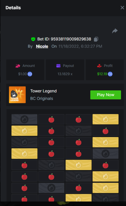Click the Amount currency coin icon
The width and height of the screenshot is (126, 206).
(30, 74)
